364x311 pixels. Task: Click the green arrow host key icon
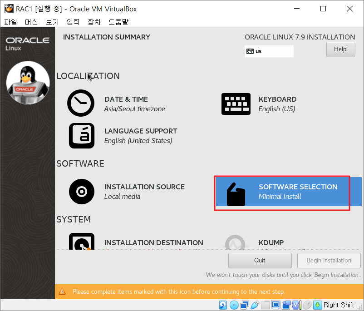click(x=318, y=305)
